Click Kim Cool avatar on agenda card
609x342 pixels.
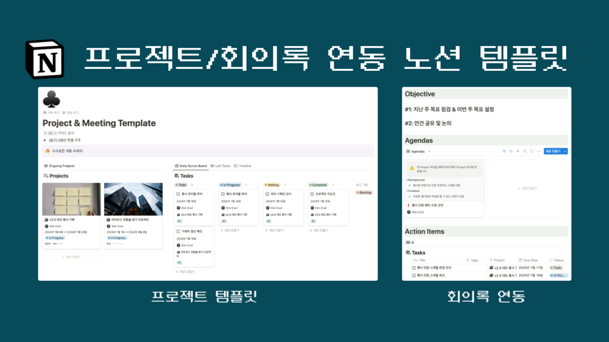point(408,212)
